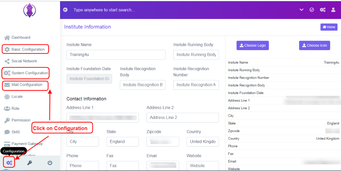Screen dimensions: 341x171
Task: Click the SMS speech bubble icon
Action: click(7, 132)
